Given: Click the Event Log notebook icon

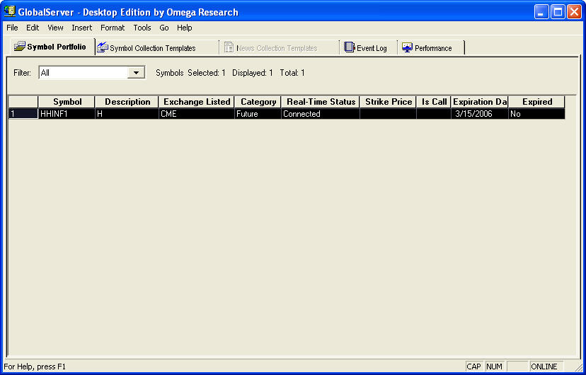Looking at the screenshot, I should tap(349, 47).
